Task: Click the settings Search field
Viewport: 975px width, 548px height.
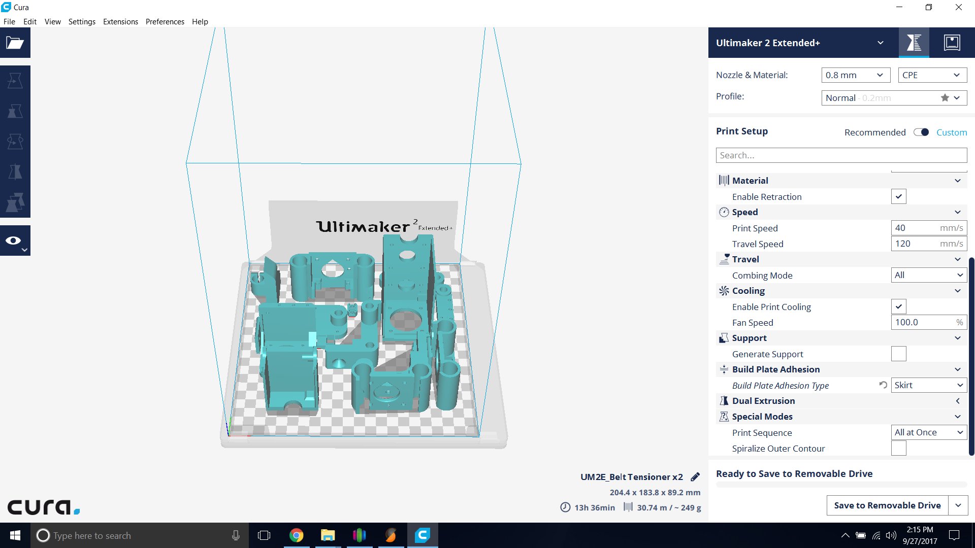Action: click(841, 155)
